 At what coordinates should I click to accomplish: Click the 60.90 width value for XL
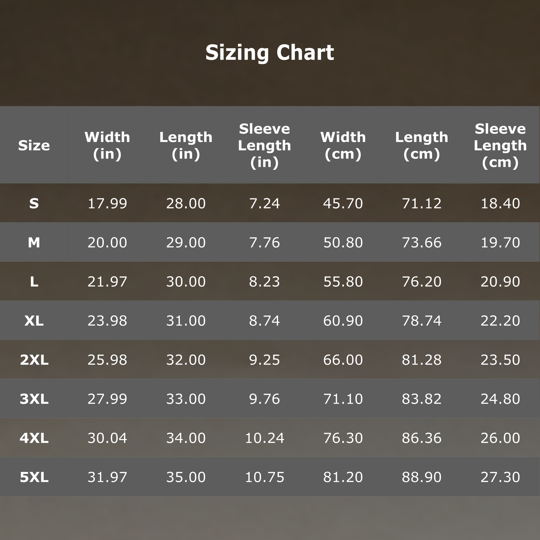pyautogui.click(x=343, y=321)
